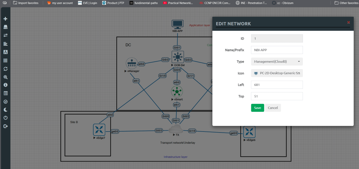The width and height of the screenshot is (359, 169).
Task: Click the Name/Prefix input field
Action: [x=277, y=50]
